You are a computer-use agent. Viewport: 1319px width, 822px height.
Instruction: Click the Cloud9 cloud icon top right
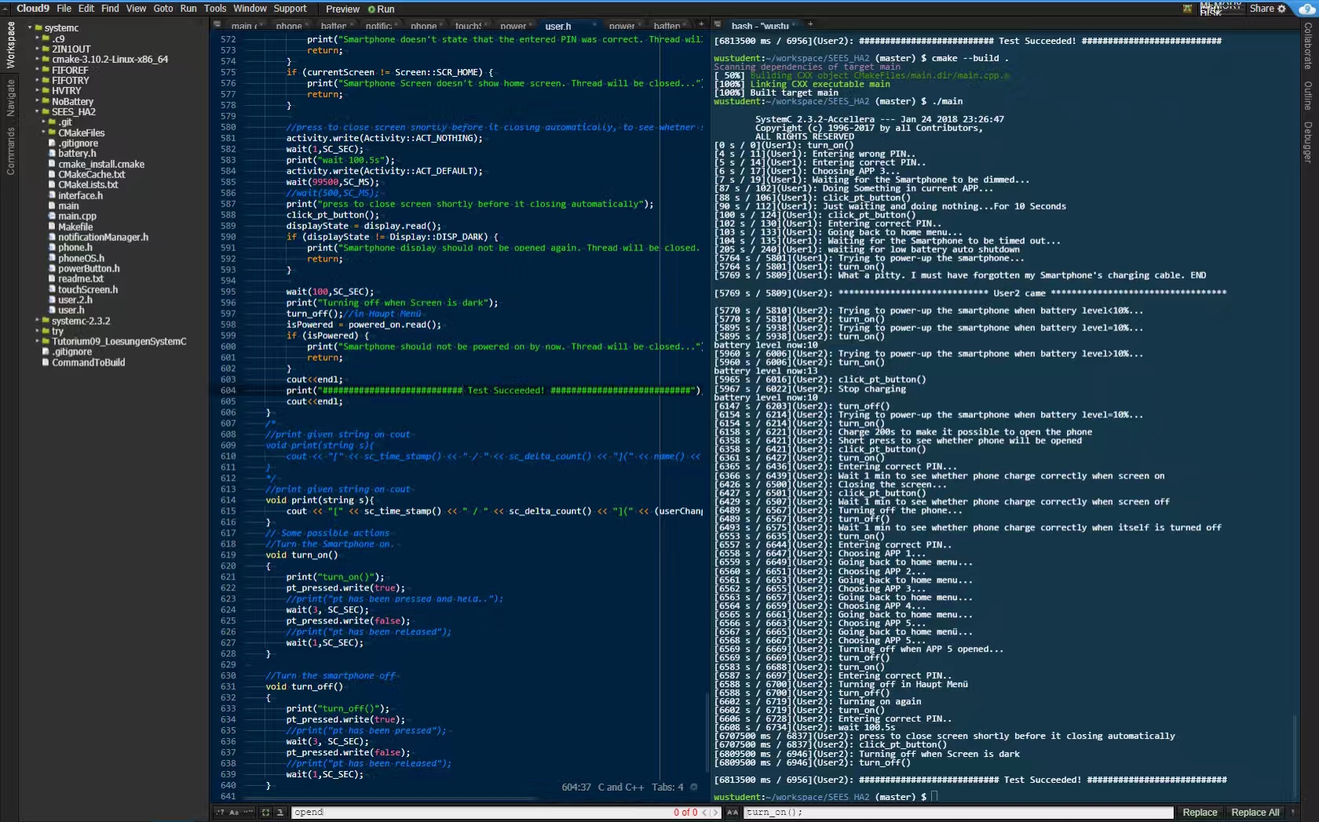click(1306, 9)
